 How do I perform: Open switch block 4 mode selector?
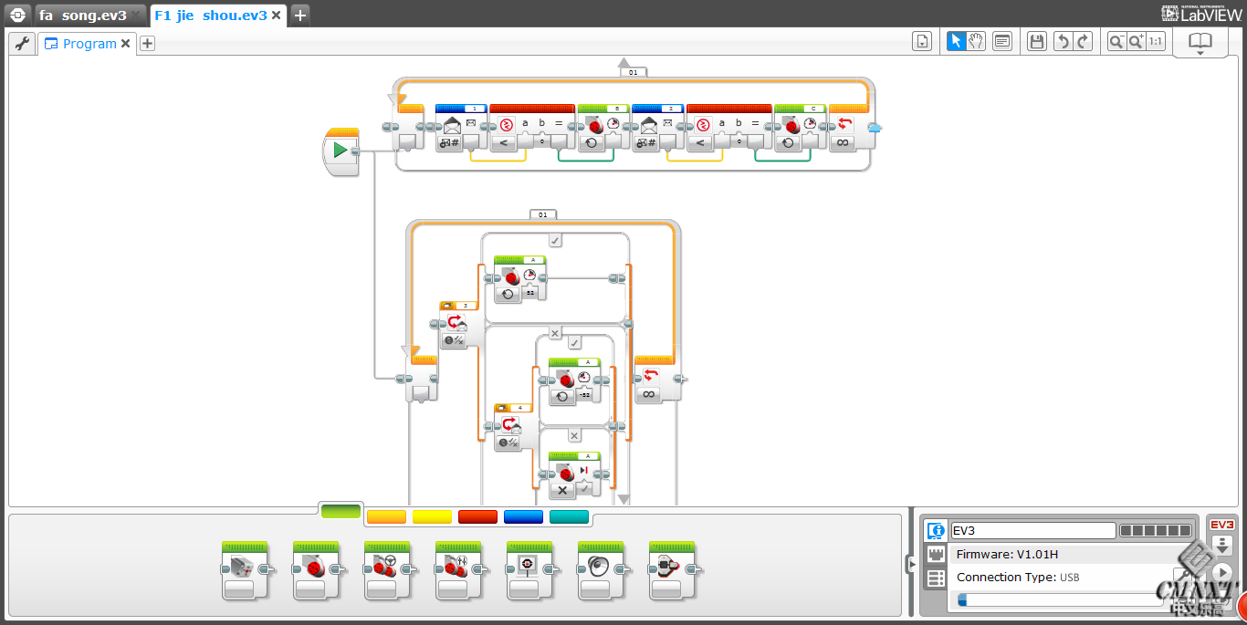(x=508, y=443)
